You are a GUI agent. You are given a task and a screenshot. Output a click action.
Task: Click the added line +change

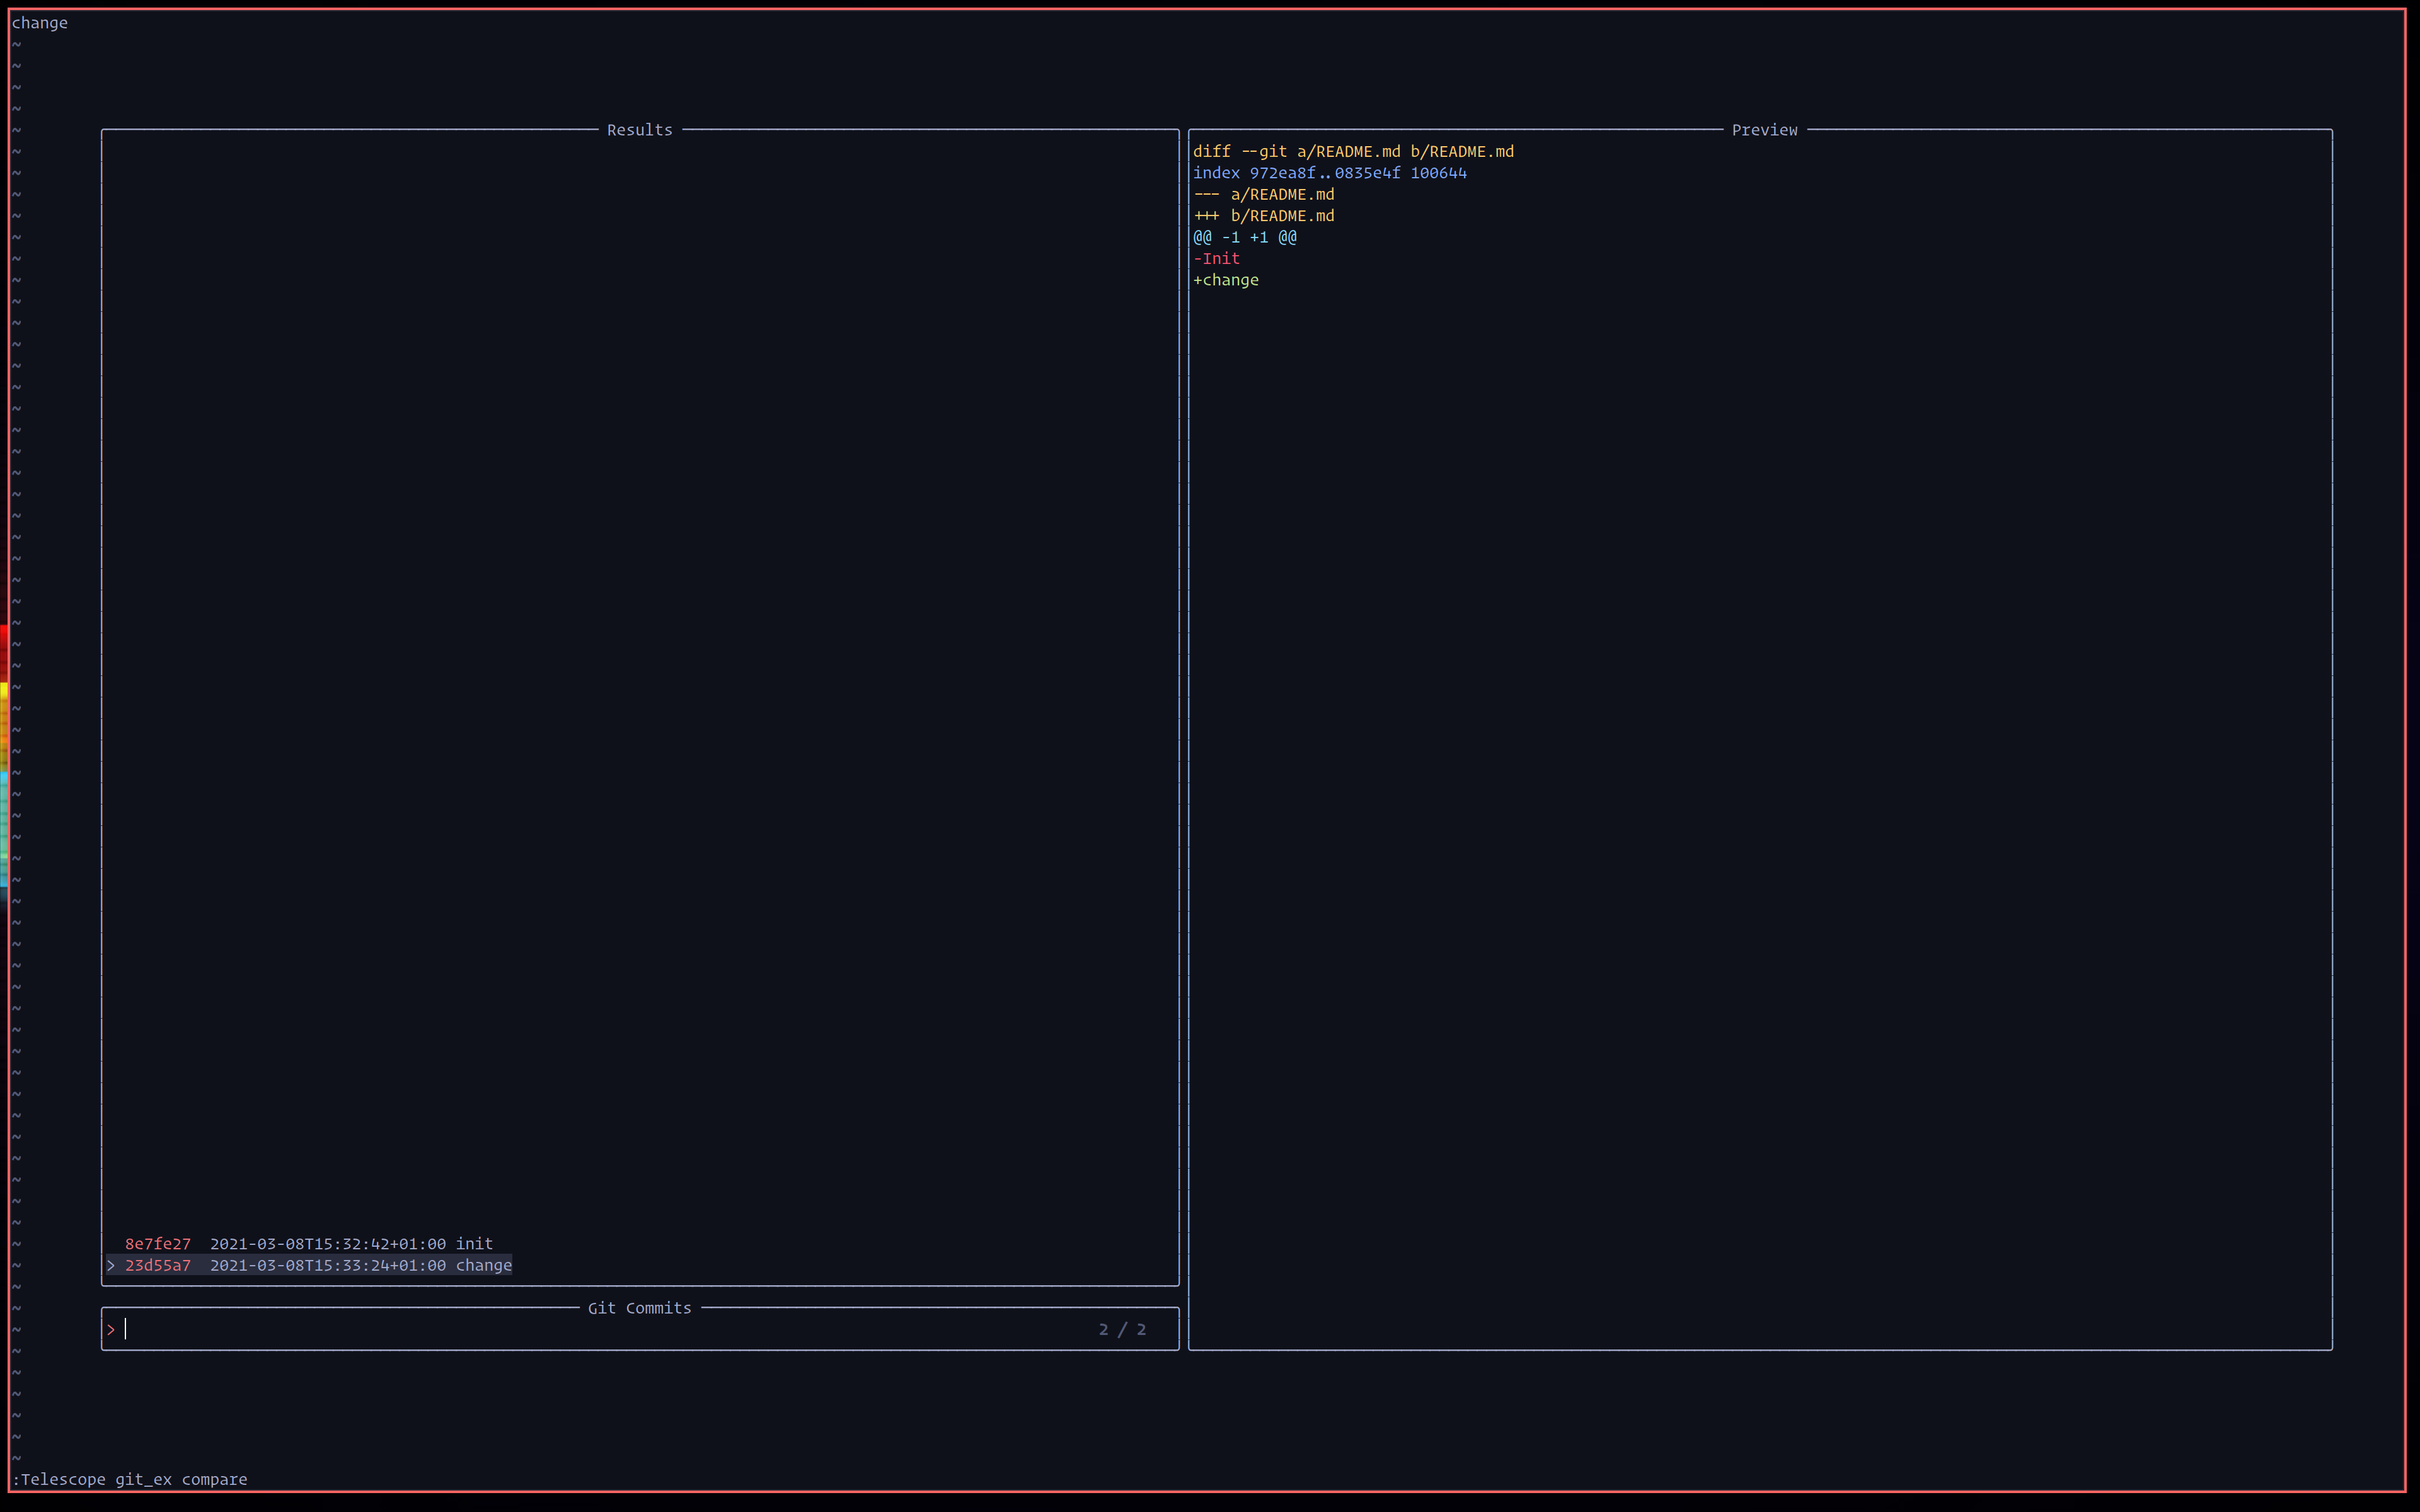1226,280
